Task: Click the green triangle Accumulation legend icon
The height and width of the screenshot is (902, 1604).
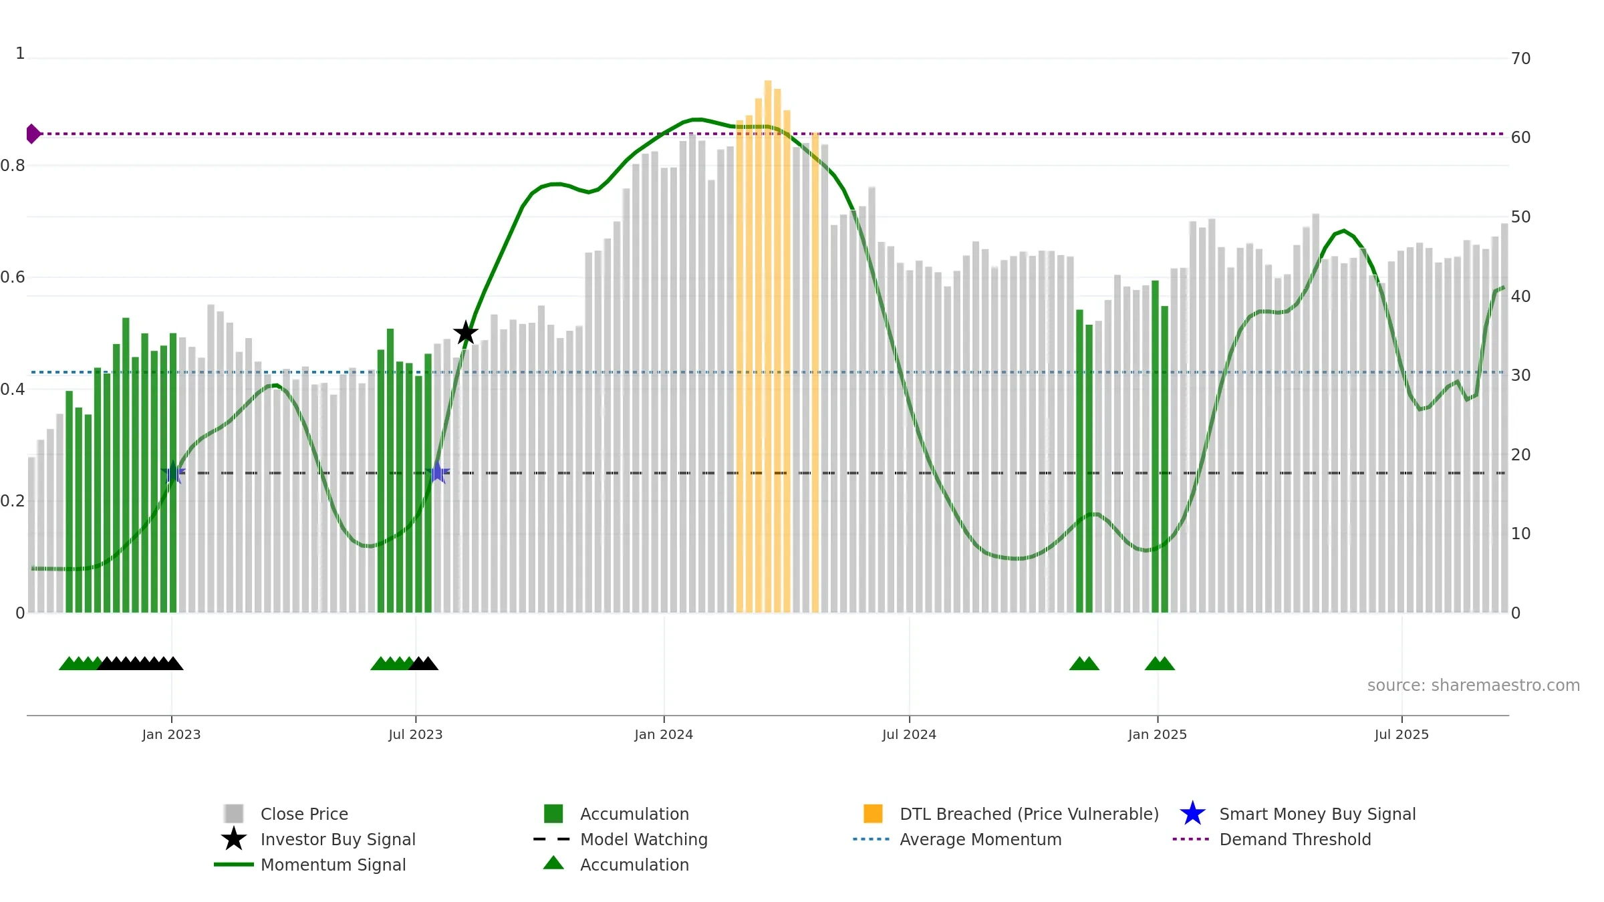Action: [553, 863]
